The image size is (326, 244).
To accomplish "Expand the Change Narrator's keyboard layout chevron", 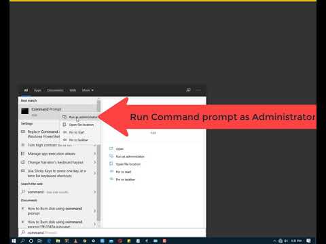I will [x=94, y=163].
